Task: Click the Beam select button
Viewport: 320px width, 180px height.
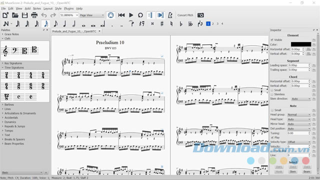Action: tap(306, 171)
